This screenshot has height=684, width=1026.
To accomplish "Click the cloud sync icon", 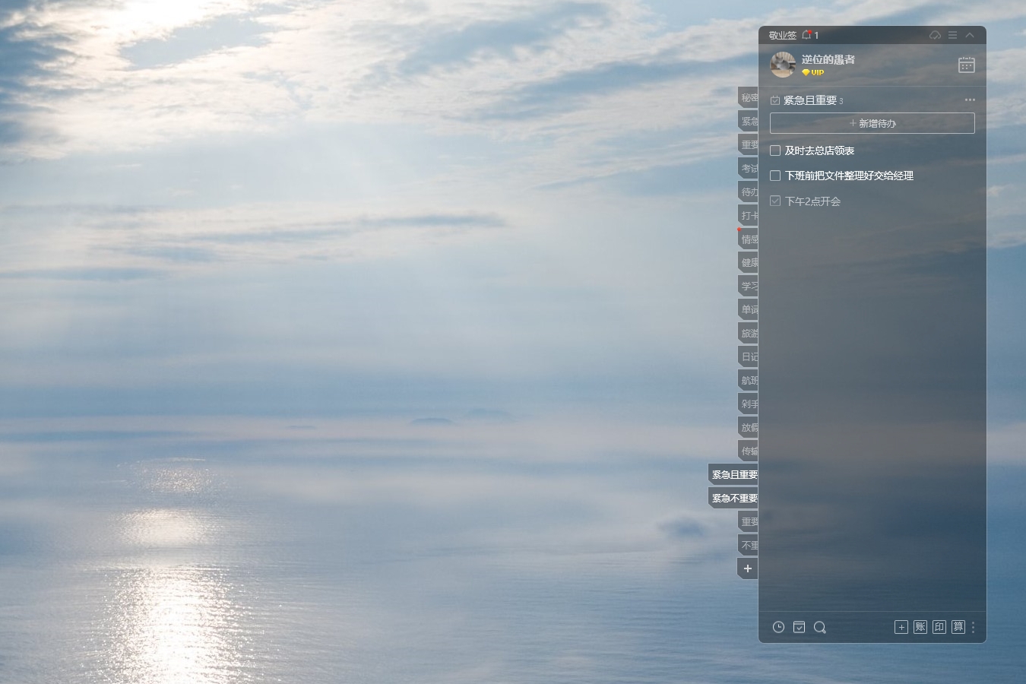I will point(935,35).
